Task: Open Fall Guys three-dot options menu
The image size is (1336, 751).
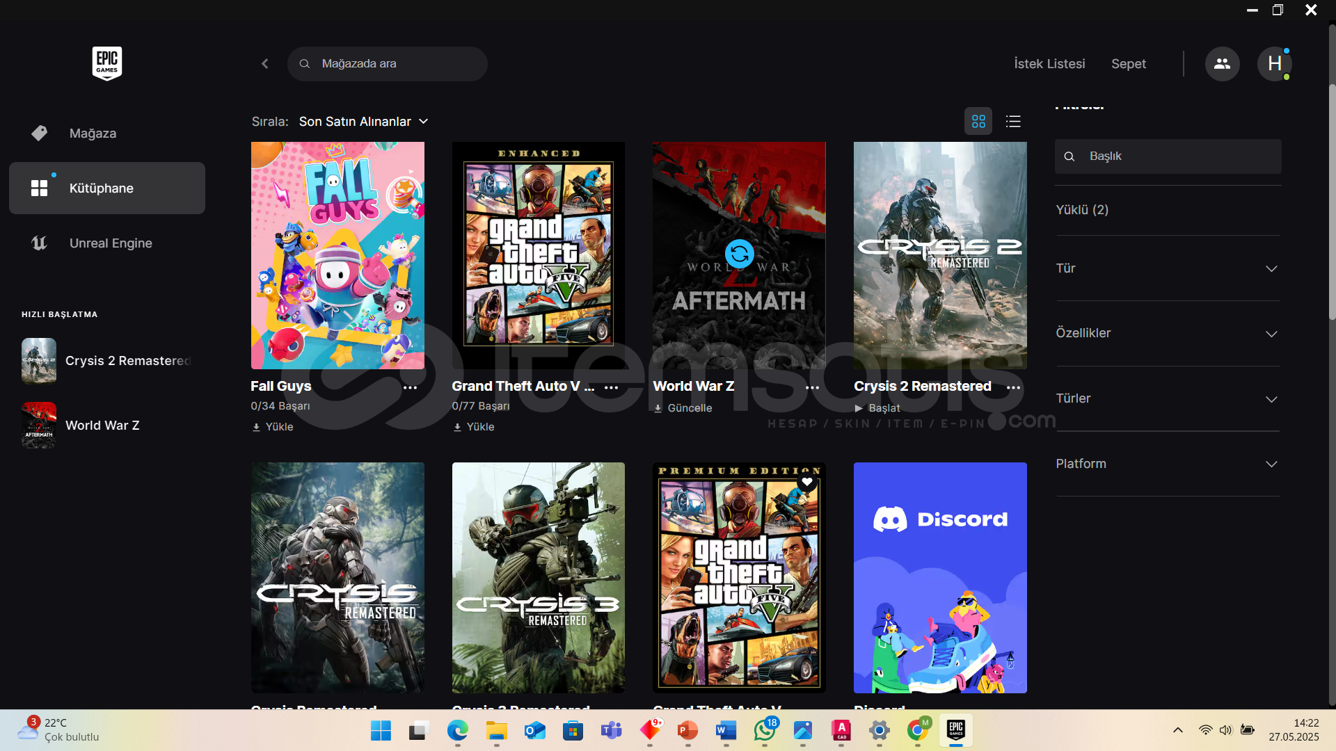Action: point(411,387)
